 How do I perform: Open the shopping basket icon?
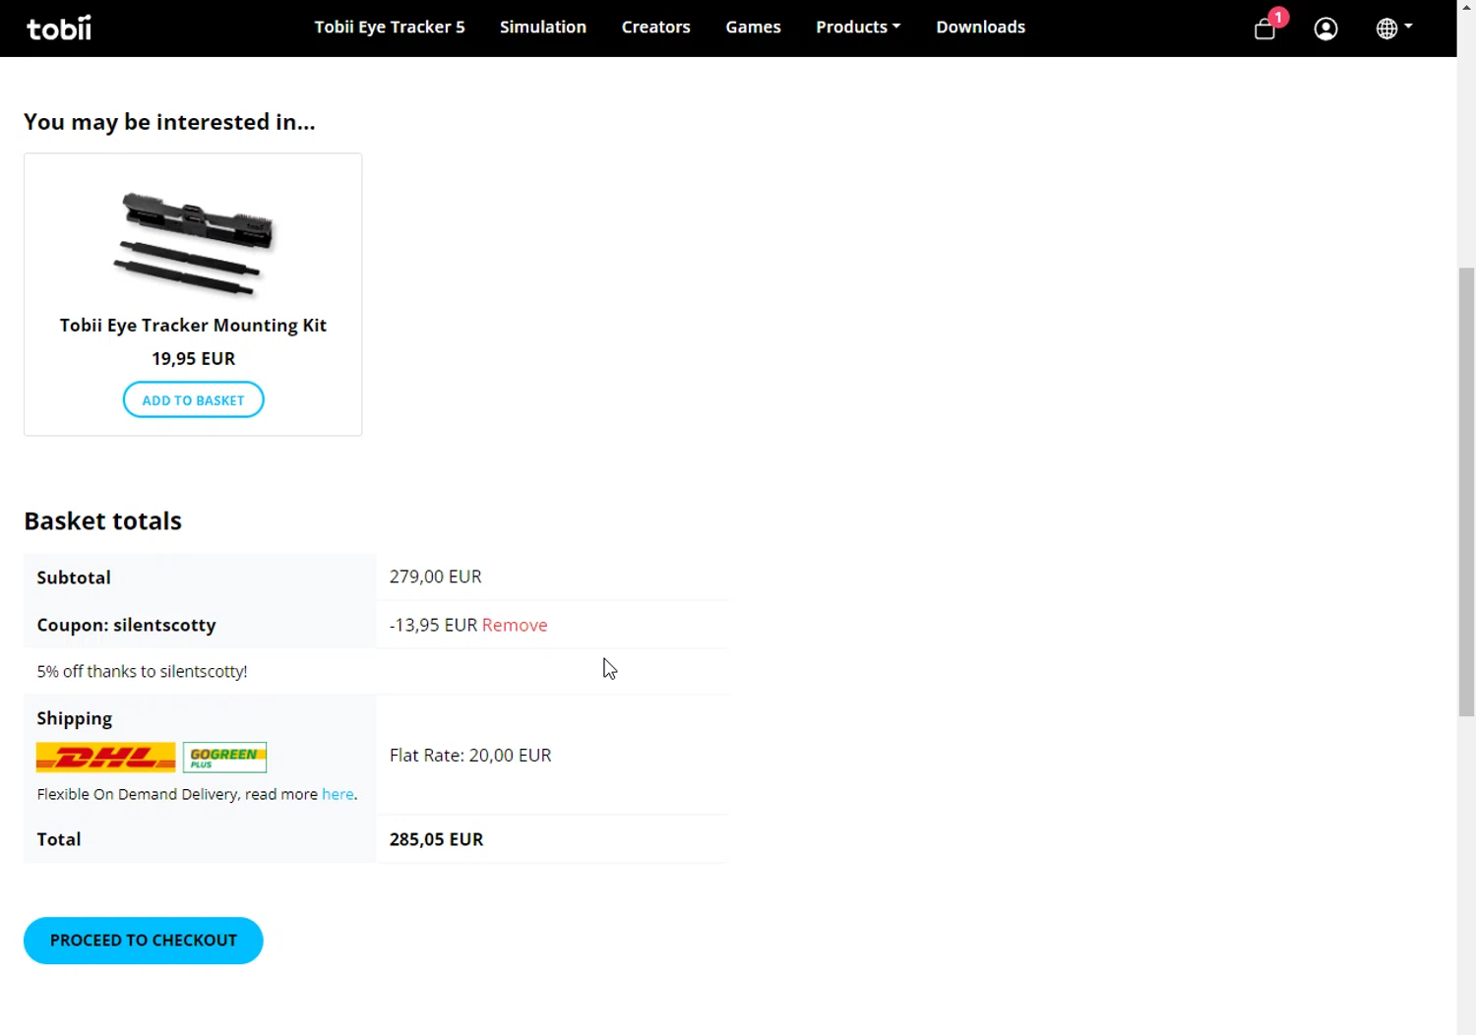[x=1265, y=28]
